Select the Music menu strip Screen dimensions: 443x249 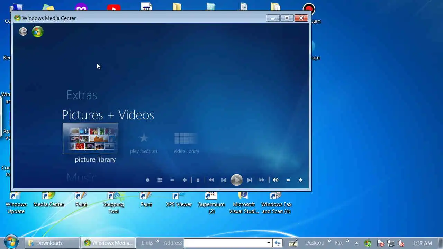82,177
